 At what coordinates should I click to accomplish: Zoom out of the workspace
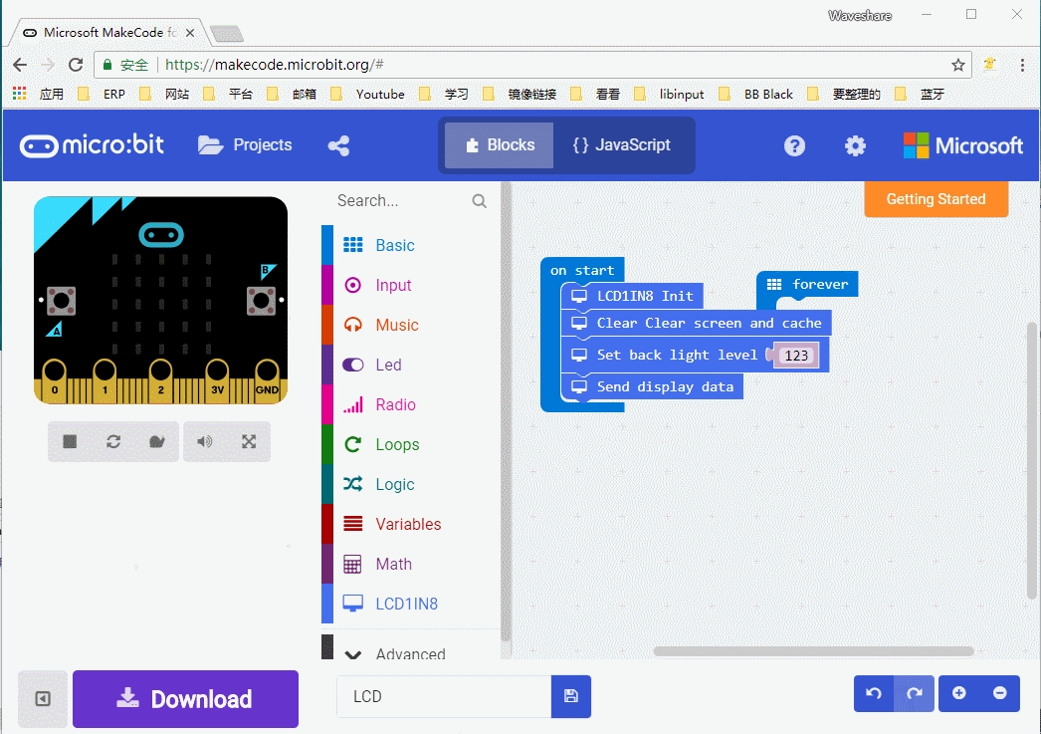[1000, 693]
